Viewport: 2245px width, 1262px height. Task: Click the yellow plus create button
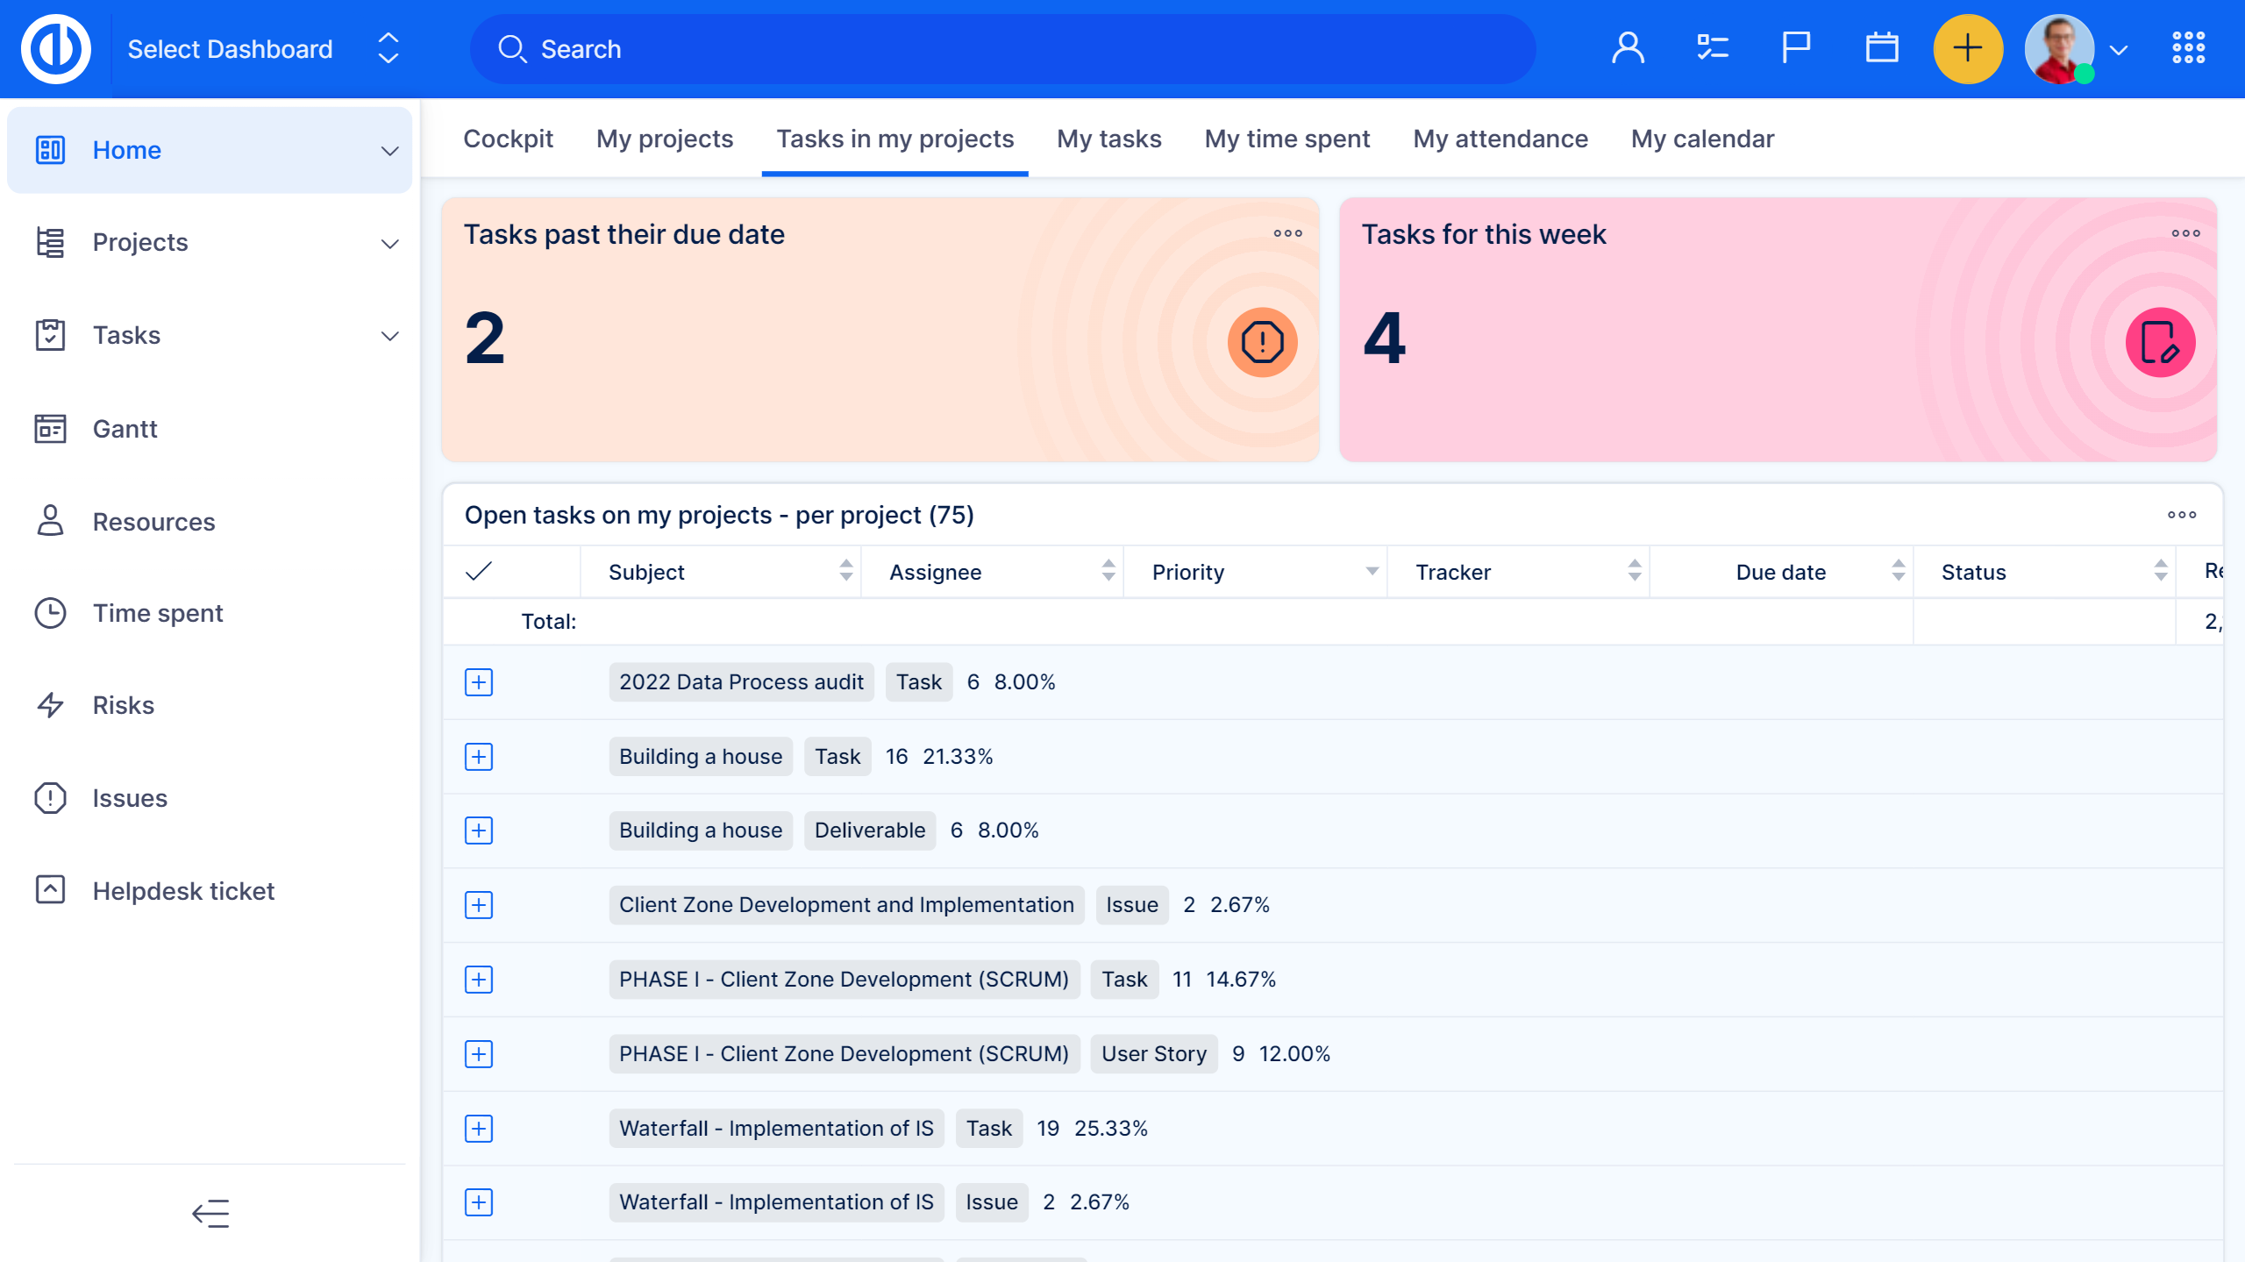1967,49
